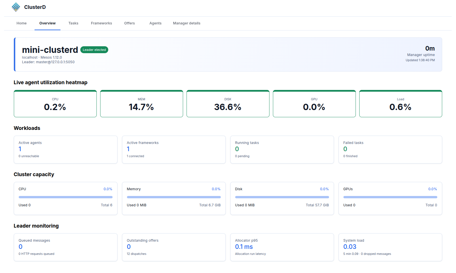This screenshot has height=273, width=456.
Task: Select the Load heatmap tile
Action: click(x=401, y=104)
